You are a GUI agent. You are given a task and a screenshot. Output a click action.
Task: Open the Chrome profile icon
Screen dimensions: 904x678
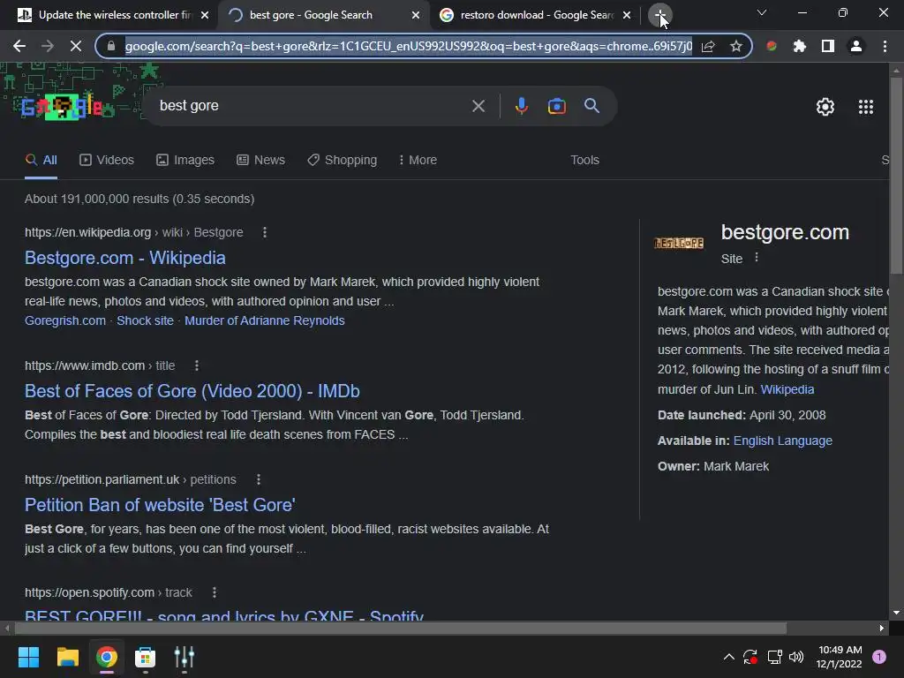click(x=856, y=46)
